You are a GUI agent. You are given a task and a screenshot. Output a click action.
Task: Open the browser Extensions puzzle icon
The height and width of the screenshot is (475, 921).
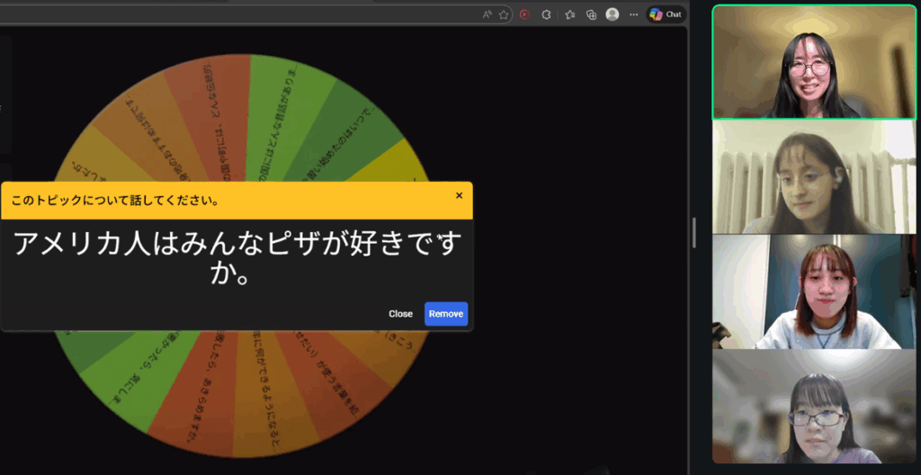(546, 14)
